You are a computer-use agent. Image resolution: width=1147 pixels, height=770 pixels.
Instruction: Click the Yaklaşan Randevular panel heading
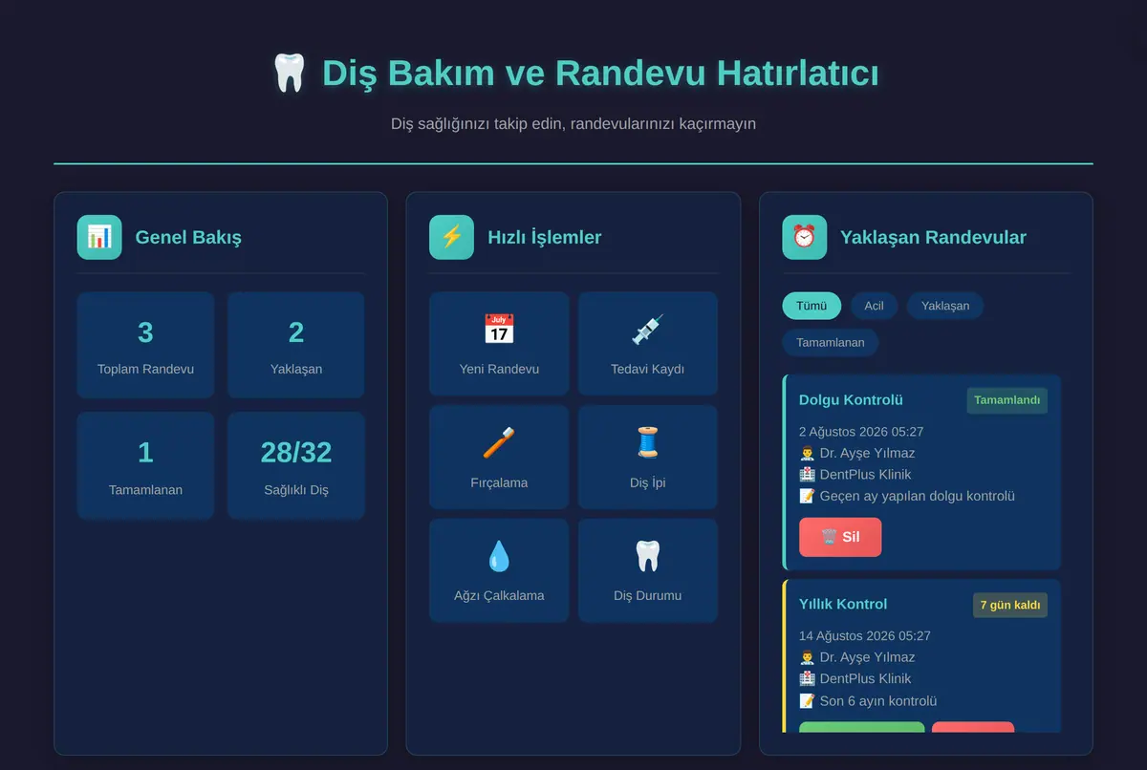(x=933, y=237)
